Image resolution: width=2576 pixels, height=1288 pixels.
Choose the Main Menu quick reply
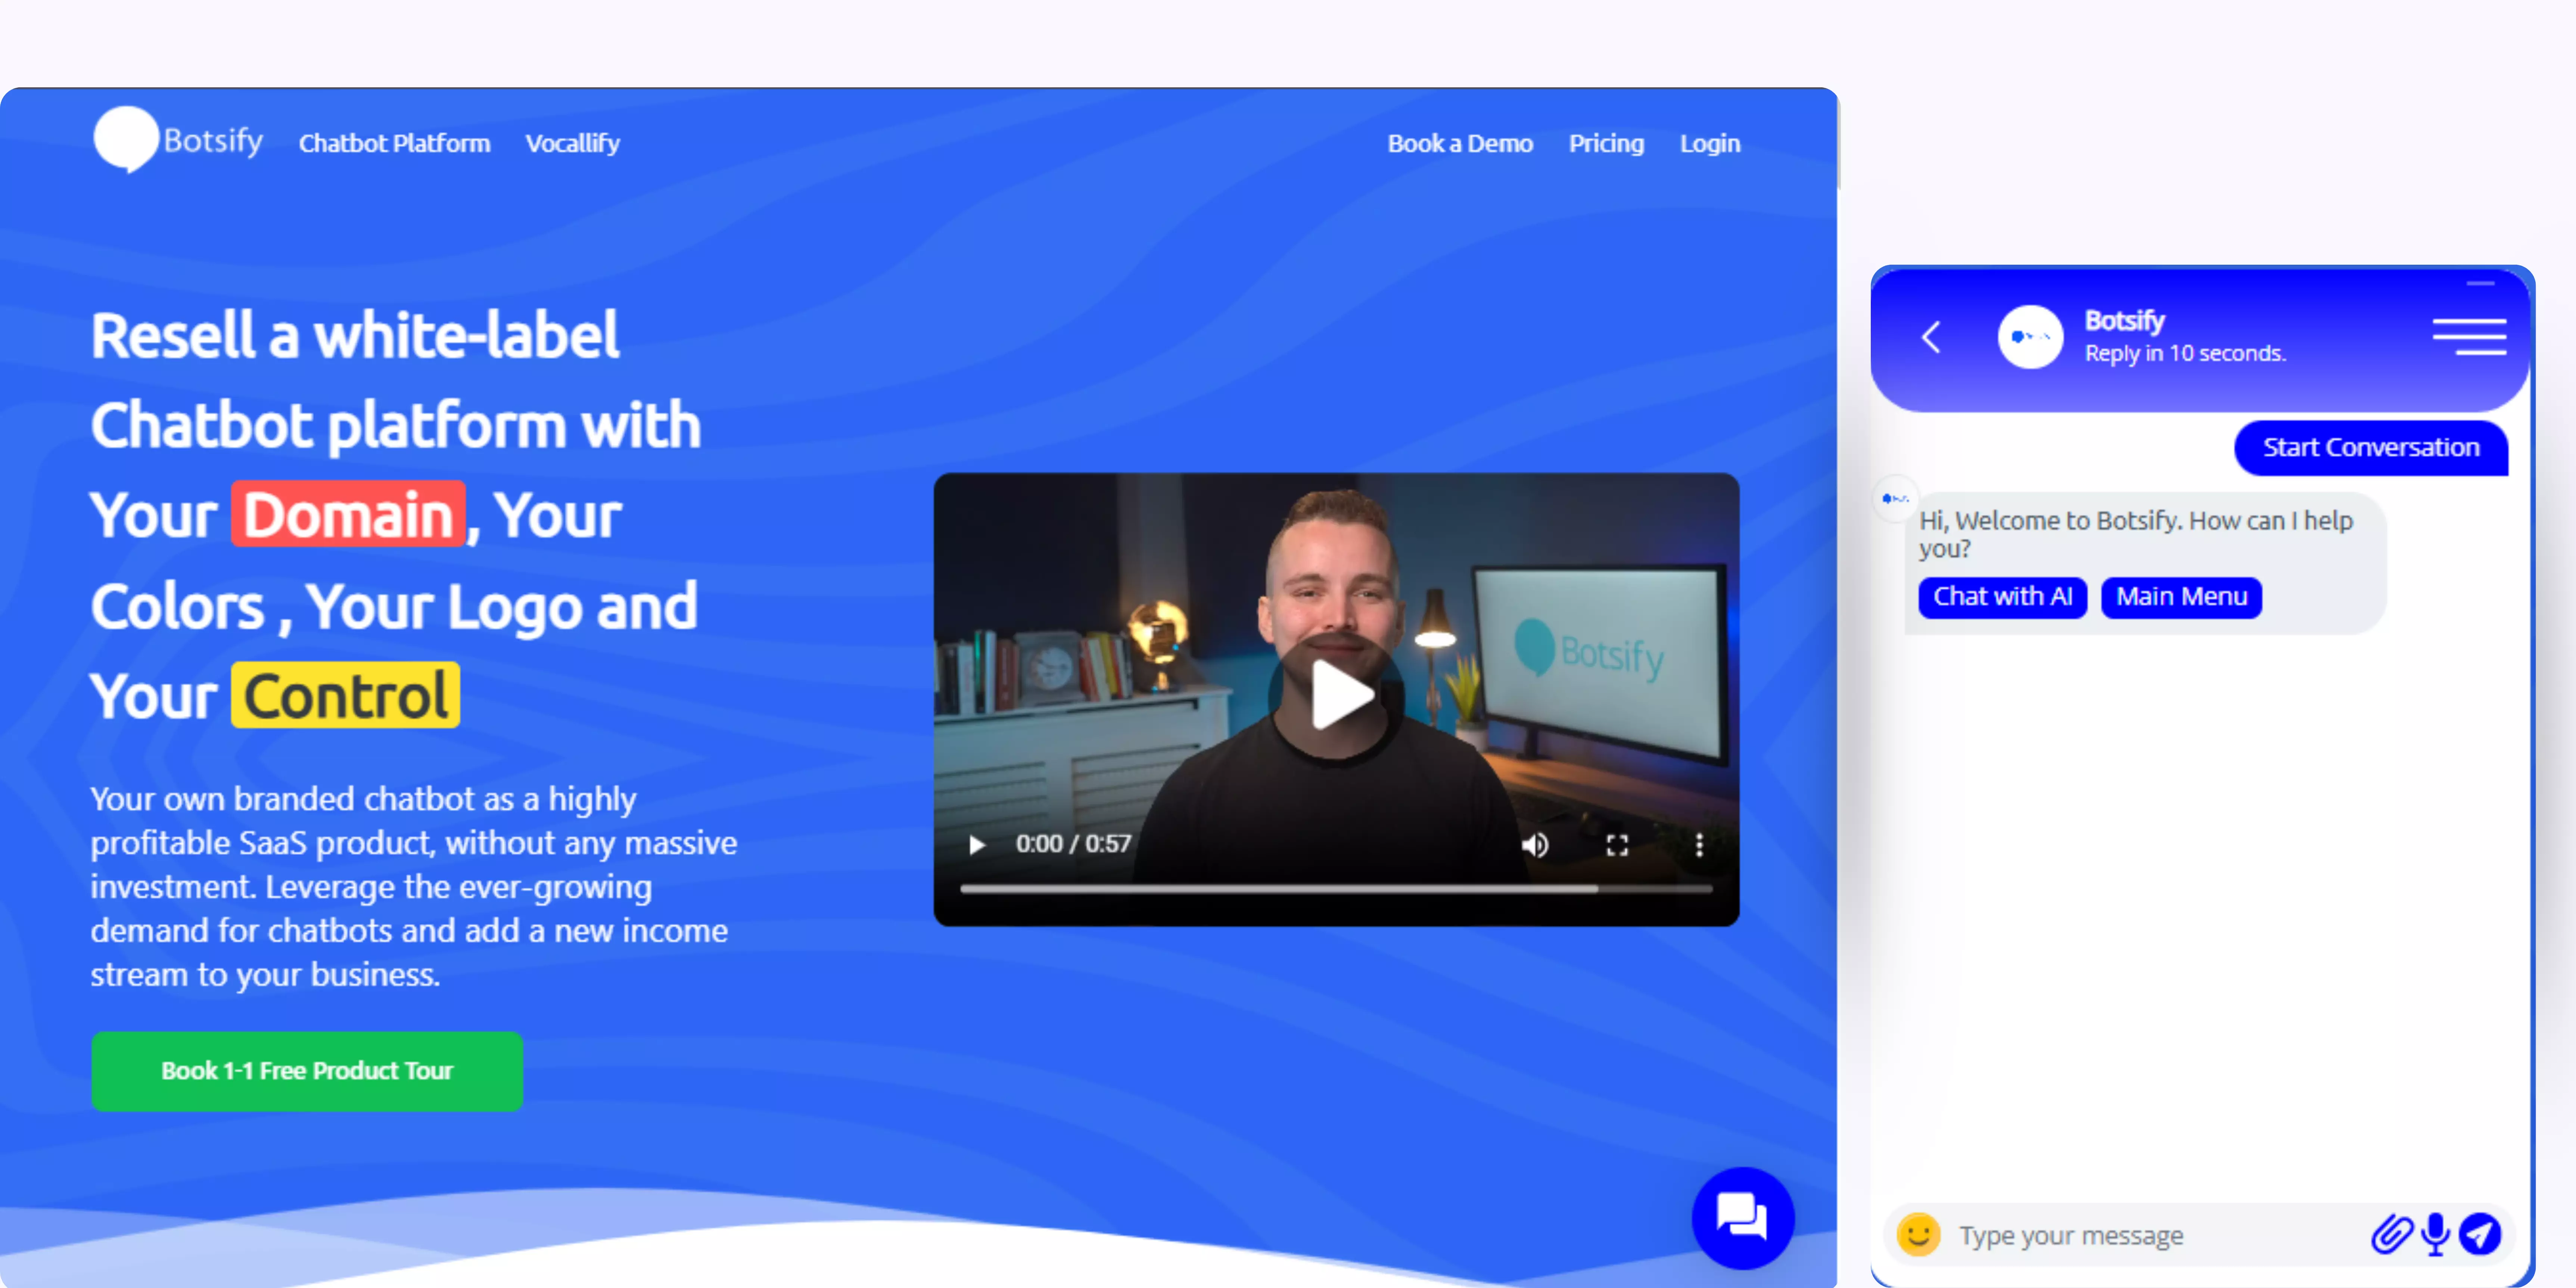point(2181,597)
